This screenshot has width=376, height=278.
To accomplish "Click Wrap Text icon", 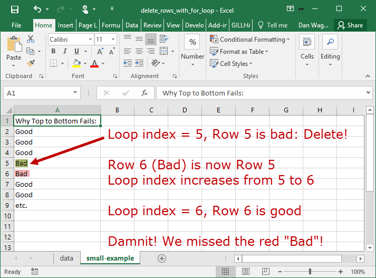I will pyautogui.click(x=164, y=39).
